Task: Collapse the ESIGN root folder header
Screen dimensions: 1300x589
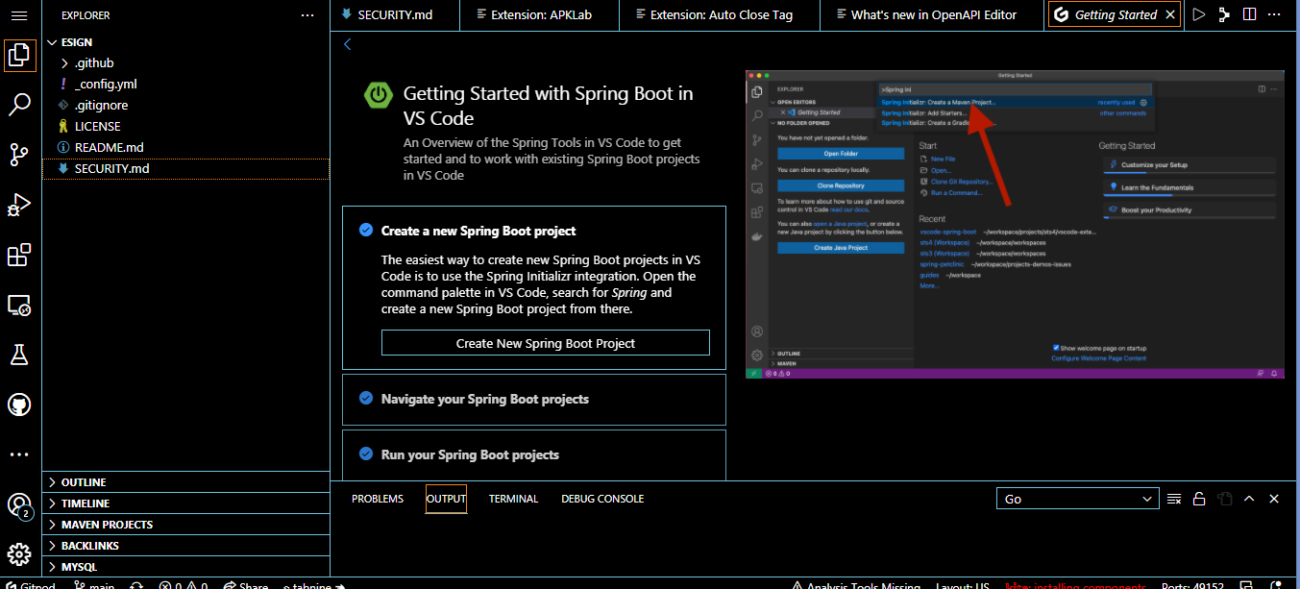Action: (x=185, y=41)
